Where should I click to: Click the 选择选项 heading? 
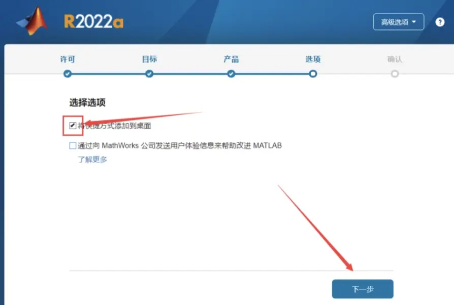tap(87, 102)
